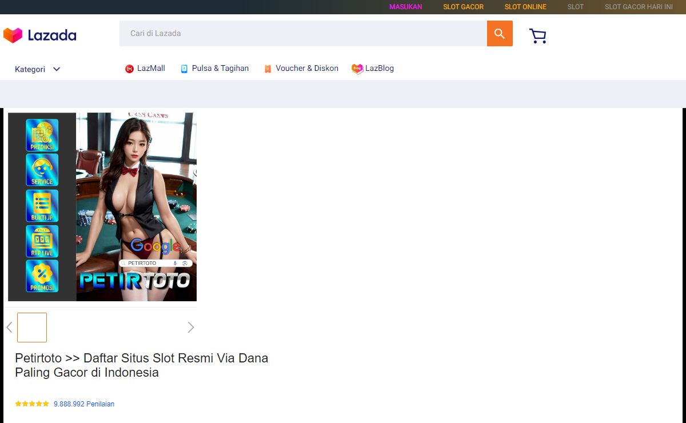
Task: Open the Voucher & Diskon link
Action: [307, 68]
